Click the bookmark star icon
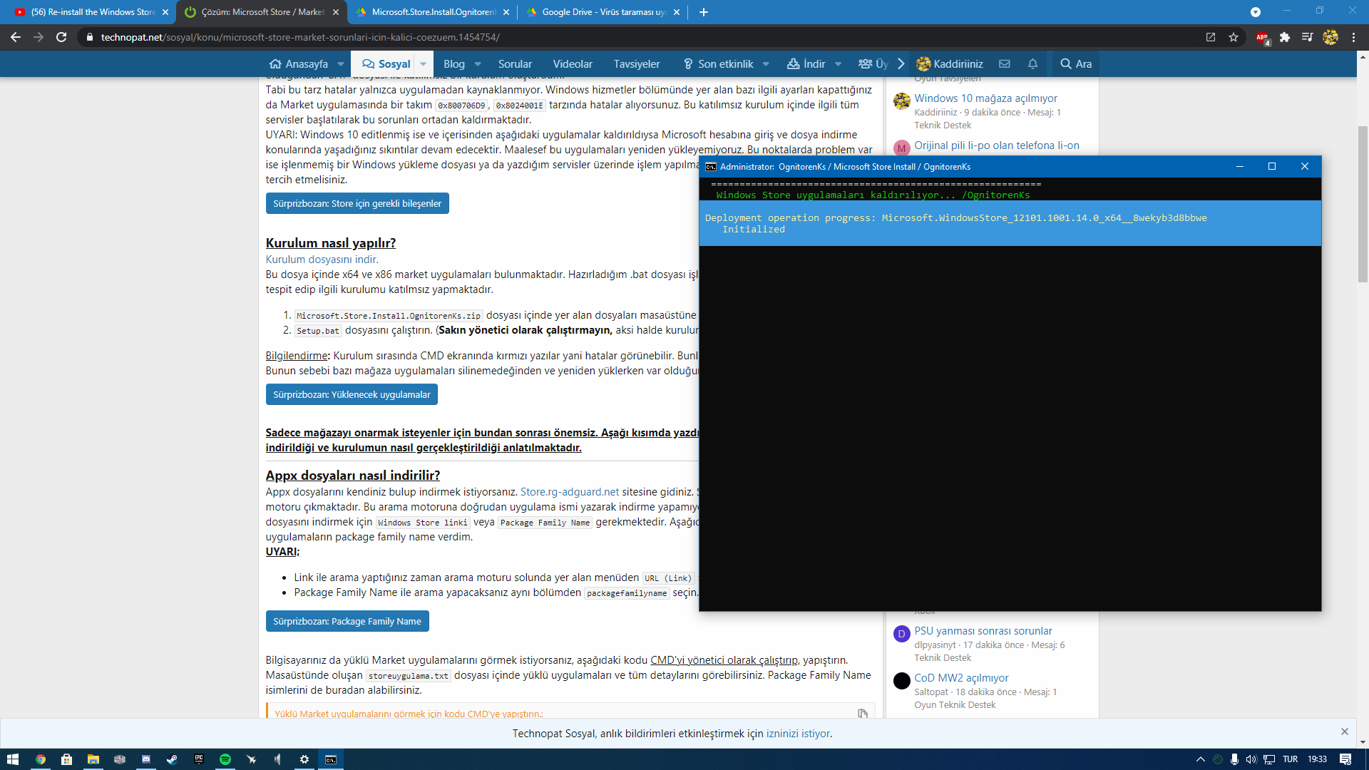Image resolution: width=1369 pixels, height=770 pixels. coord(1234,37)
